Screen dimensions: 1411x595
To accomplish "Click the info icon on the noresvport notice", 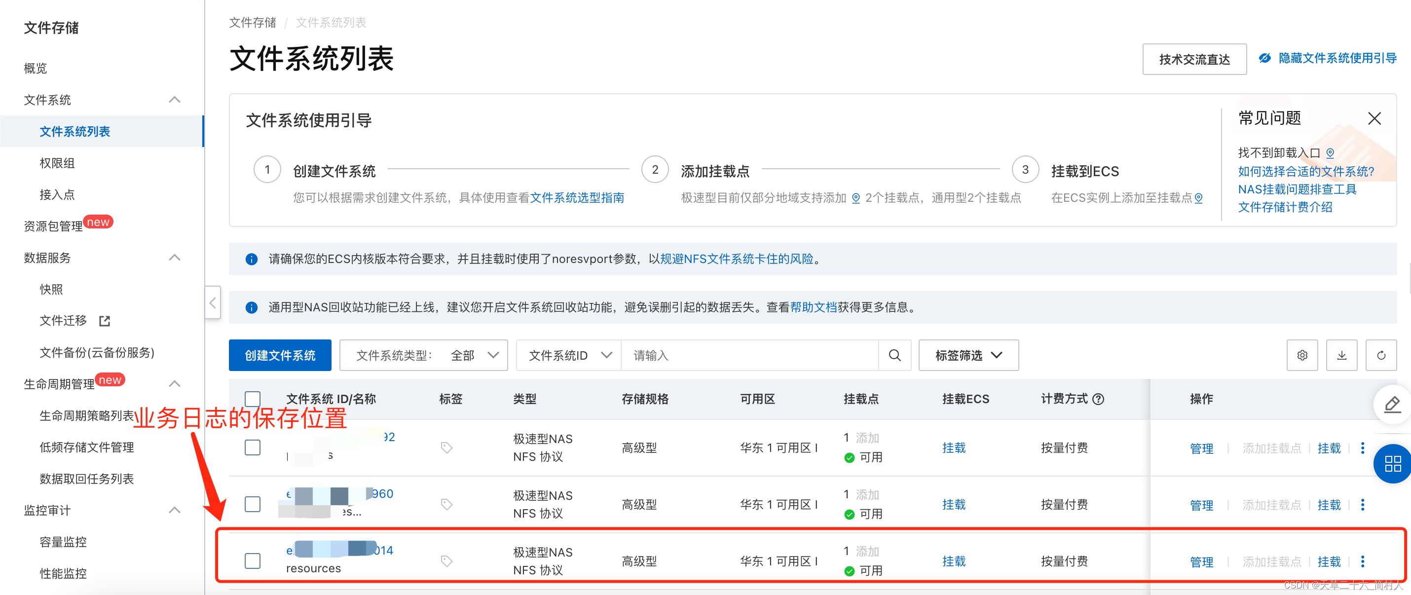I will pyautogui.click(x=252, y=259).
